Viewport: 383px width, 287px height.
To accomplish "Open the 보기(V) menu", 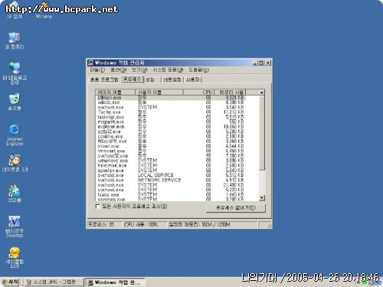I will pos(139,70).
